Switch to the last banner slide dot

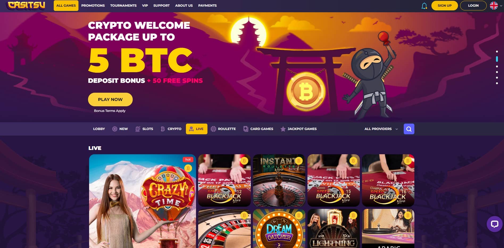(497, 83)
